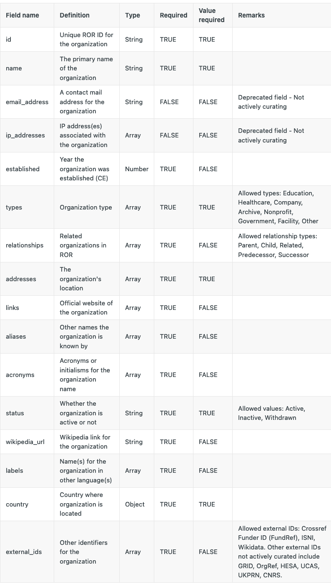Click the allowed relationship types remarks cell

pyautogui.click(x=278, y=245)
